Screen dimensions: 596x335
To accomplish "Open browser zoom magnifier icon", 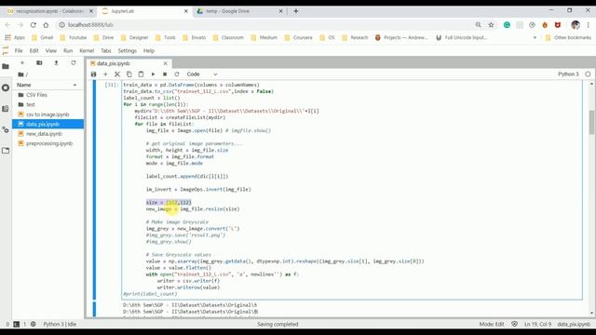I will [x=478, y=25].
